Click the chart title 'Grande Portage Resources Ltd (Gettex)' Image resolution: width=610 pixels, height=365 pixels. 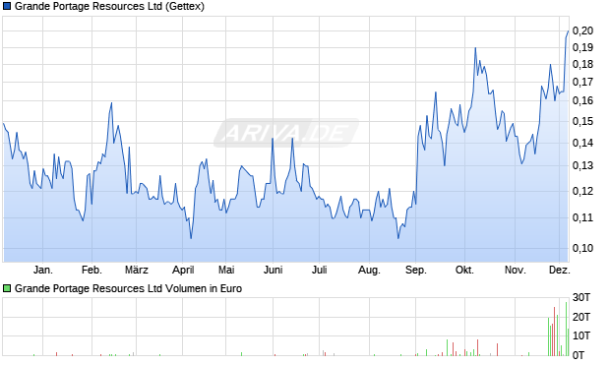109,7
